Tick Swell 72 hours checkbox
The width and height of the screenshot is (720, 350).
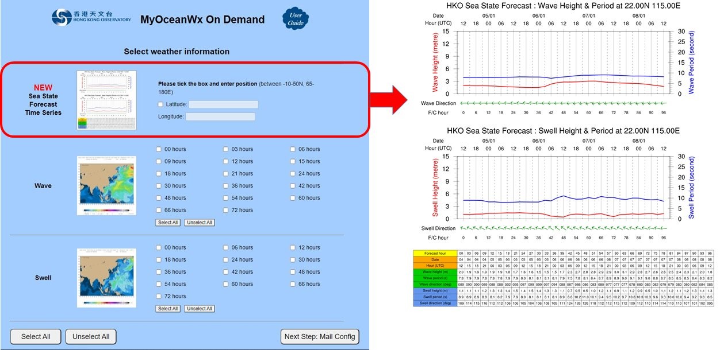[159, 296]
